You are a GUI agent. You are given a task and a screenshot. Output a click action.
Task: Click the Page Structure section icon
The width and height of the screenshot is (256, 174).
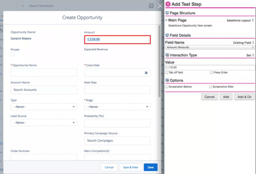(167, 13)
